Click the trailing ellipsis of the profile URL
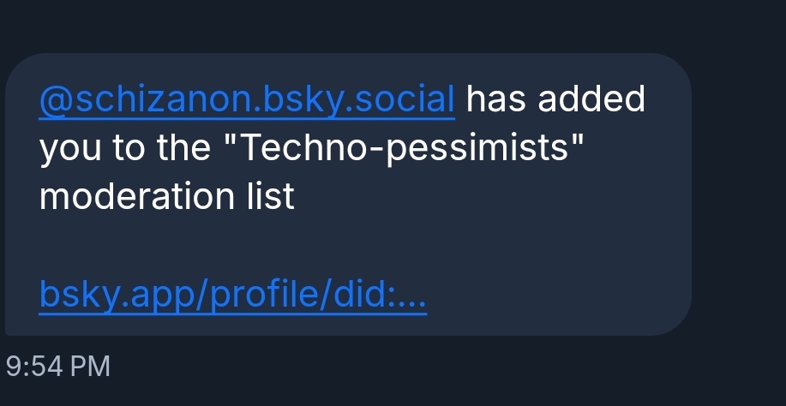This screenshot has height=406, width=786. click(x=410, y=297)
